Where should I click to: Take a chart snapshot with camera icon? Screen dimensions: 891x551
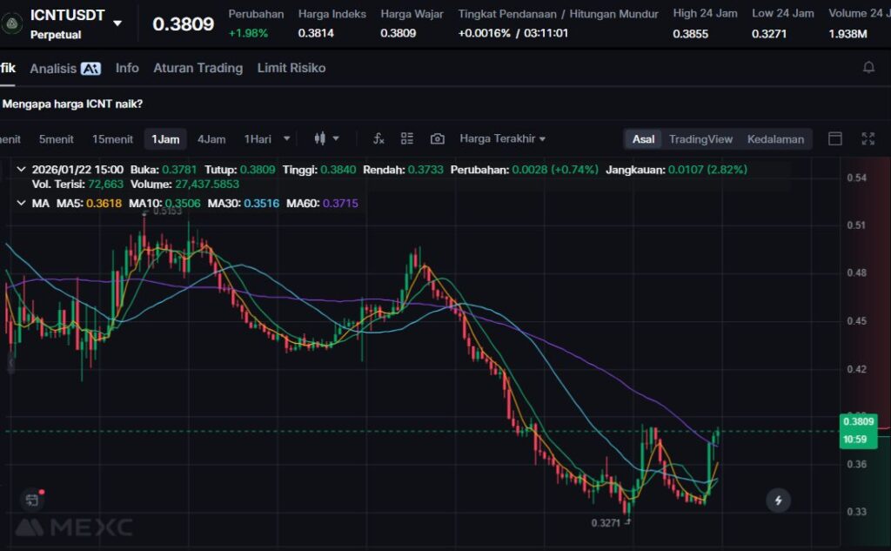pos(438,139)
